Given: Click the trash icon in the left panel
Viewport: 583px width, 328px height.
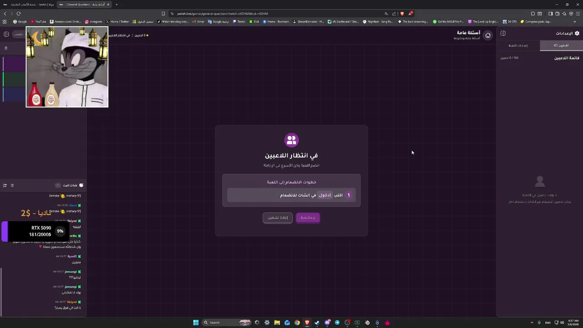Looking at the screenshot, I should coord(6,48).
